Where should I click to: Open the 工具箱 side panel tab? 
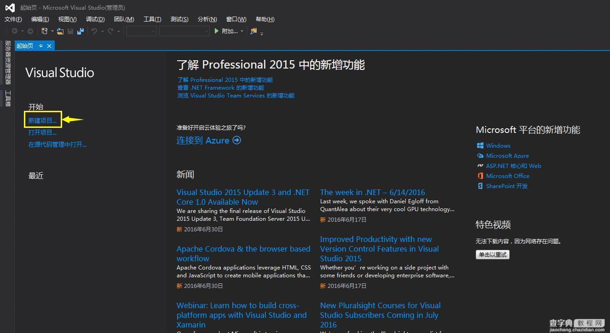[x=8, y=98]
